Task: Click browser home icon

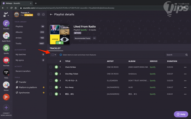Action: click(15, 8)
